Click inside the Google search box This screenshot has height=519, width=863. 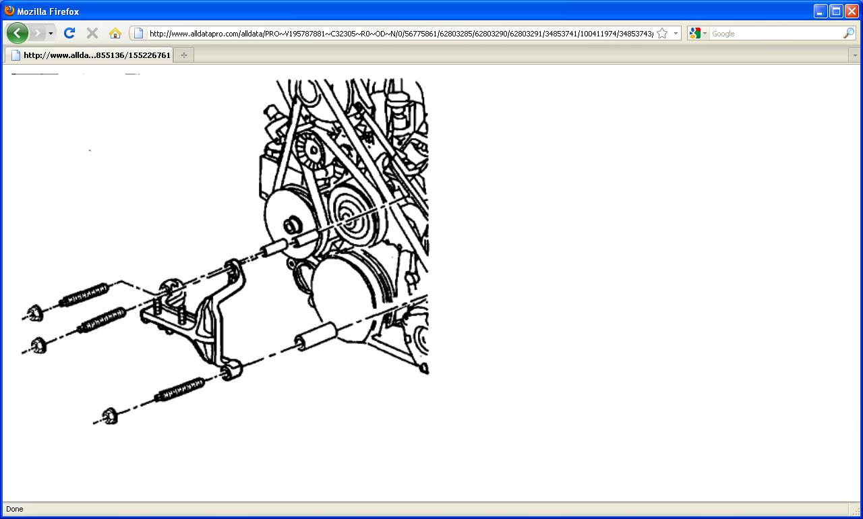pos(775,33)
